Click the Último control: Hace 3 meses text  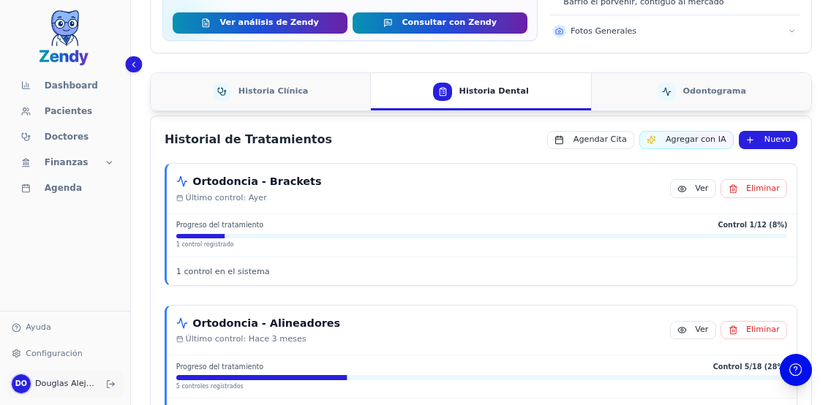[x=245, y=338]
